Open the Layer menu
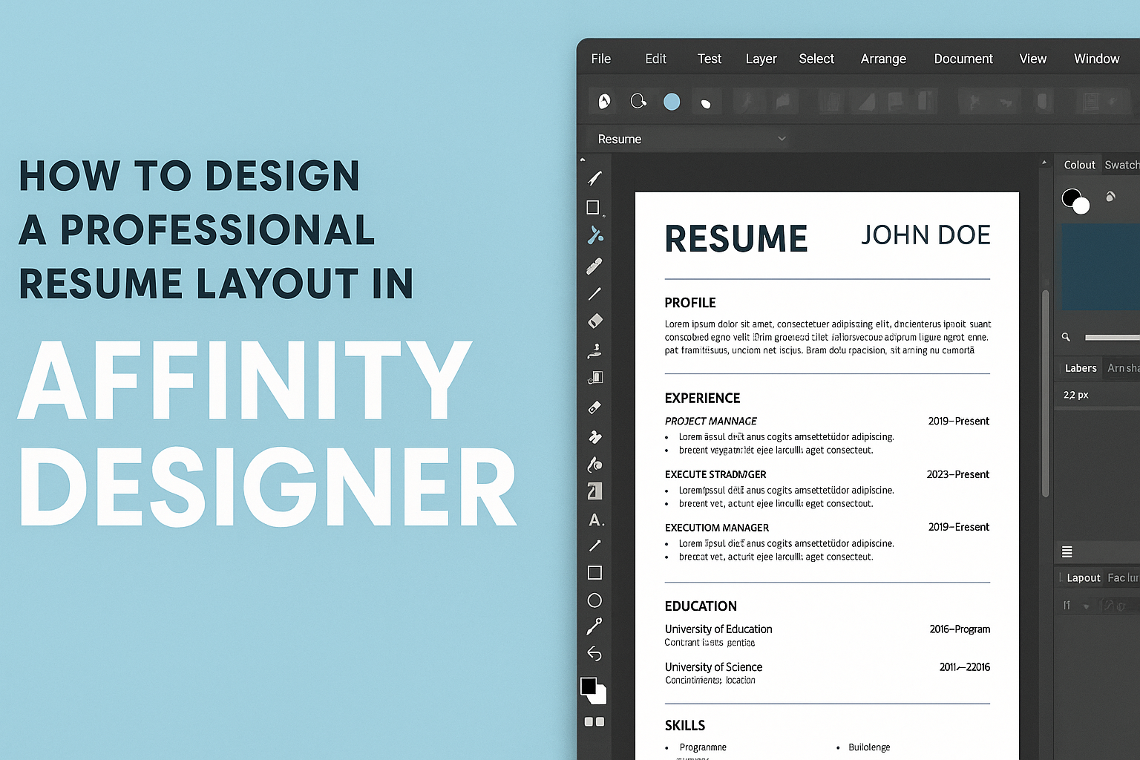This screenshot has height=760, width=1140. point(761,59)
